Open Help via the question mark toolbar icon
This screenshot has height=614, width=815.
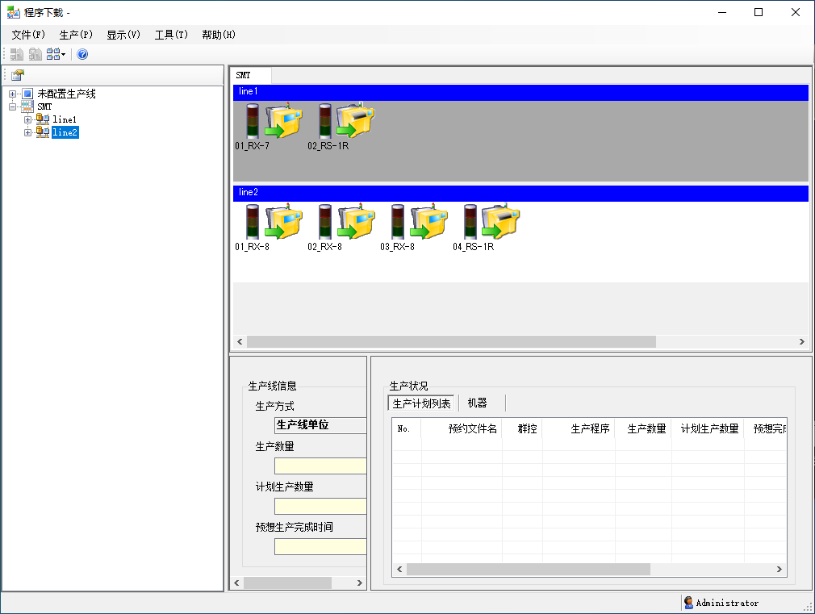(82, 54)
